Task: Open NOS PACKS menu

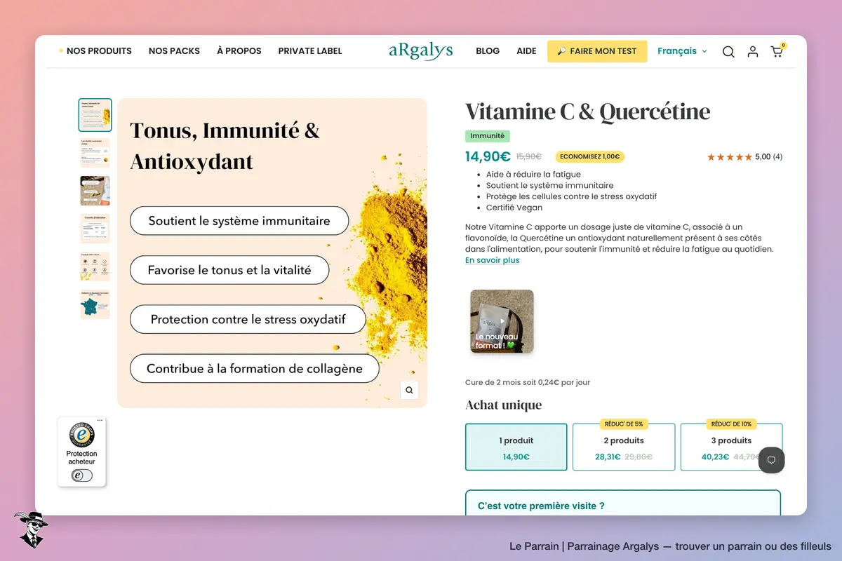Action: [174, 51]
